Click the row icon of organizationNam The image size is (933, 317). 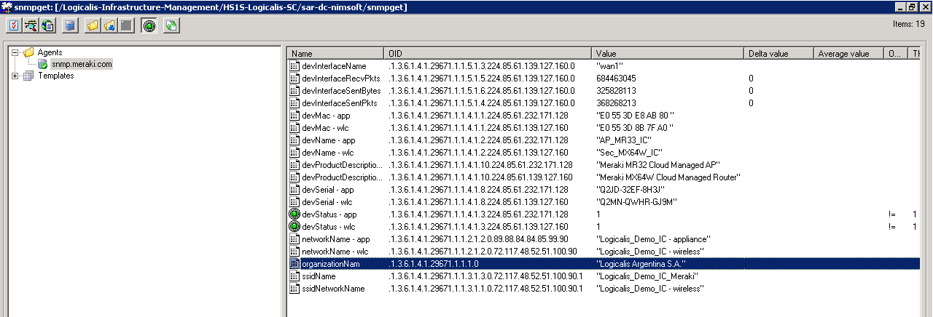click(294, 264)
